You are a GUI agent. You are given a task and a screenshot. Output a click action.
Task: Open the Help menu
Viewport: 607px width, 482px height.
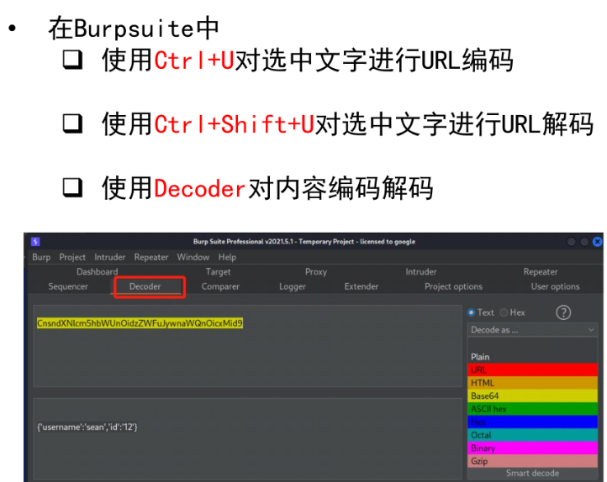pyautogui.click(x=227, y=257)
